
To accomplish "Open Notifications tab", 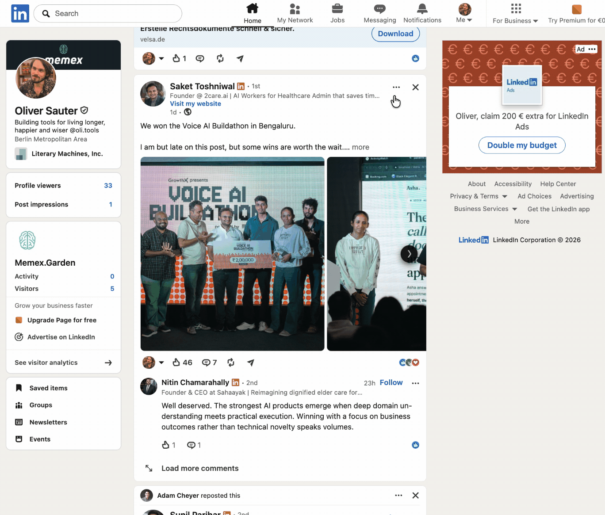I will 422,14.
